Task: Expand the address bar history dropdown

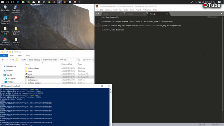Action: [x=77, y=60]
